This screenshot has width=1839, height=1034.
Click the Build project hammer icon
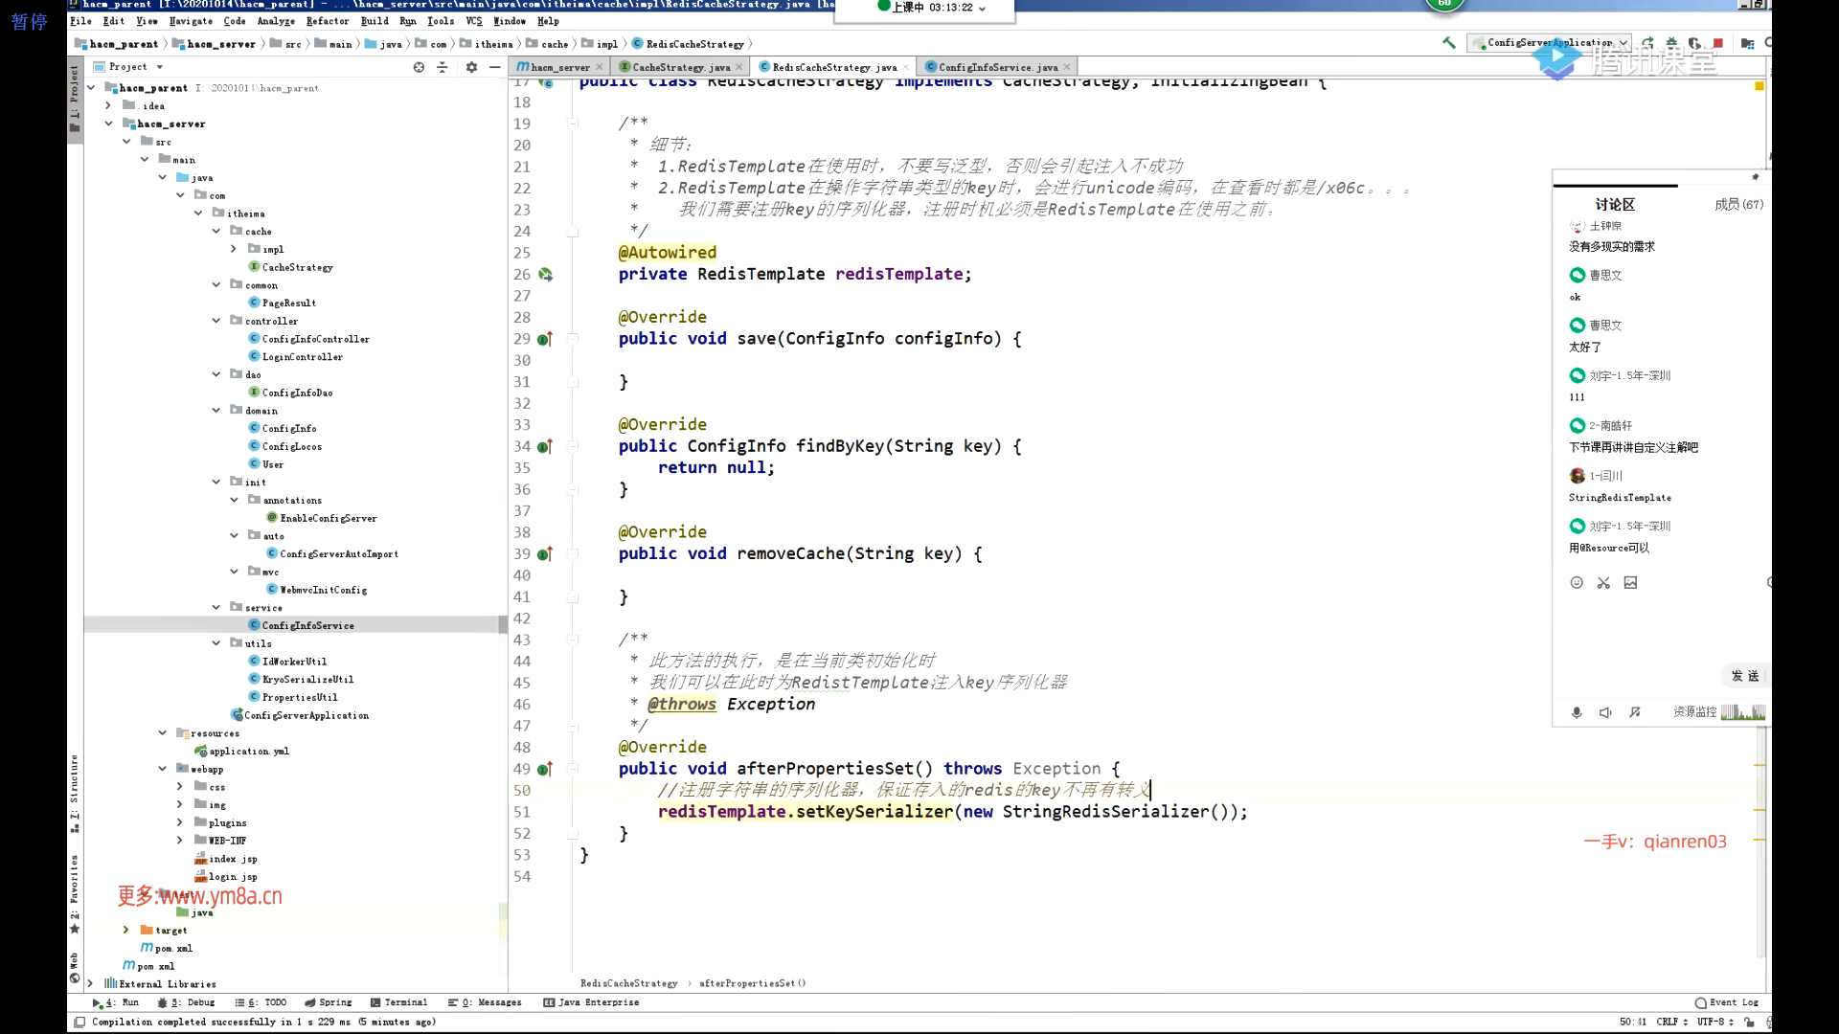[x=1449, y=42]
